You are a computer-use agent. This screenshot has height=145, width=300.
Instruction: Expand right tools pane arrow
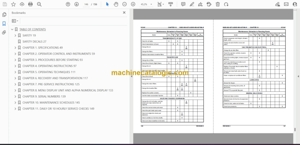[x=298, y=76]
